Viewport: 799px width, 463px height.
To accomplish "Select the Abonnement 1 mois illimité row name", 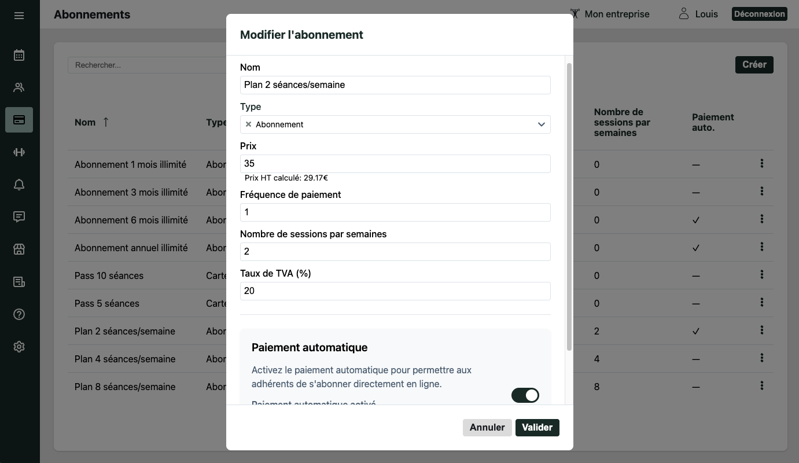I will point(130,164).
